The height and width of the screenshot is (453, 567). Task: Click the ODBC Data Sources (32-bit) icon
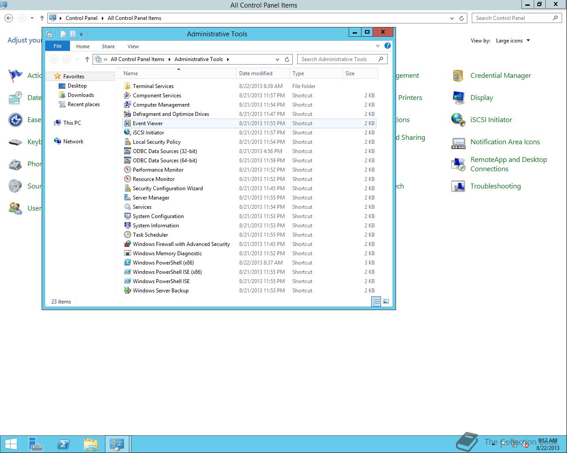tap(128, 151)
